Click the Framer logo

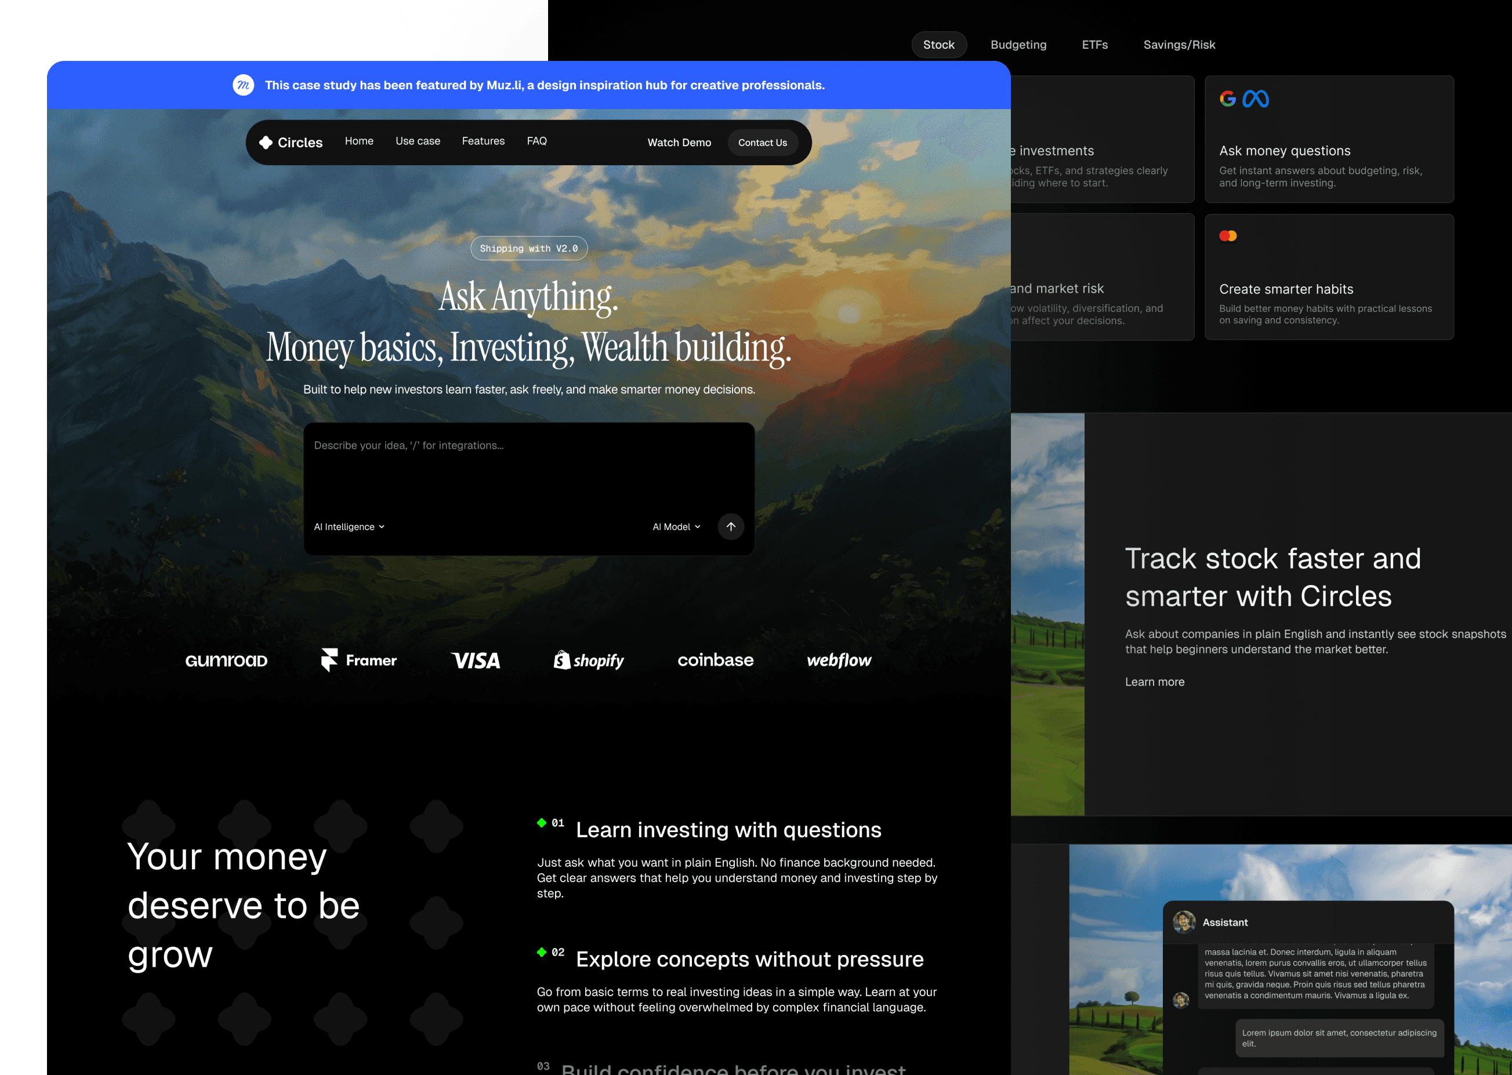coord(359,660)
